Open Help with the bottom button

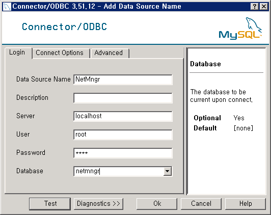[x=245, y=204]
